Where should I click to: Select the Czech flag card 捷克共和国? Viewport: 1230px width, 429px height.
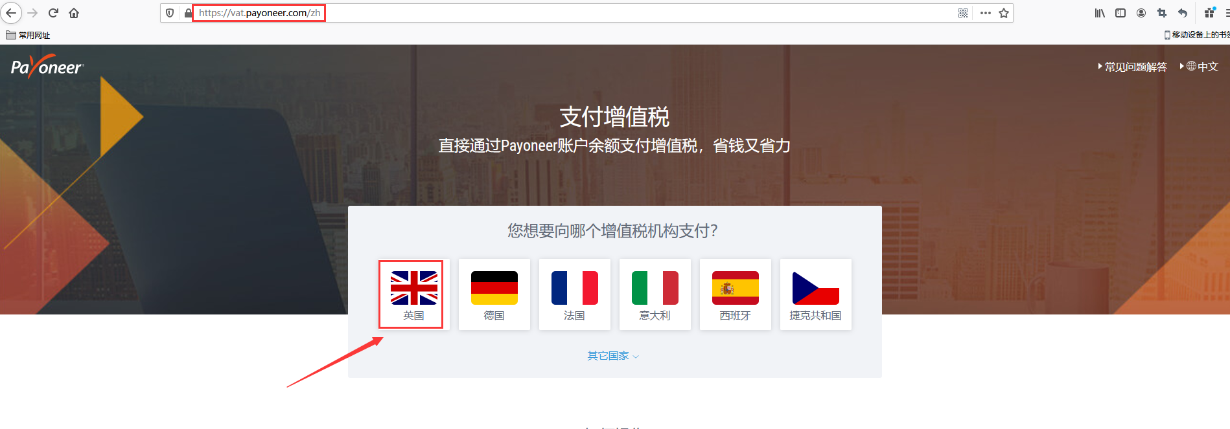(816, 294)
